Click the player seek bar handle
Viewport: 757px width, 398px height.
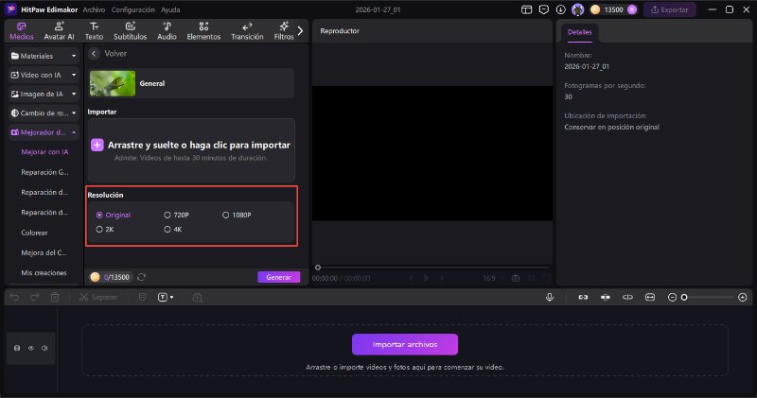tap(318, 268)
